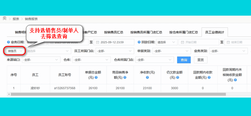This screenshot has height=116, width=251.
Task: Expand the 业务类别 dropdown
Action: [x=228, y=51]
